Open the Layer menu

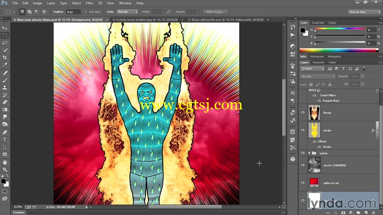click(51, 3)
